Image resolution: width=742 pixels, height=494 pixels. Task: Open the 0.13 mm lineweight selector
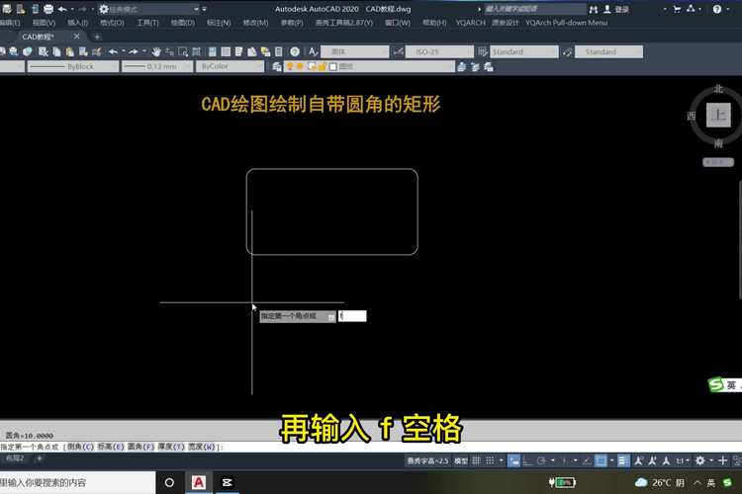[155, 67]
